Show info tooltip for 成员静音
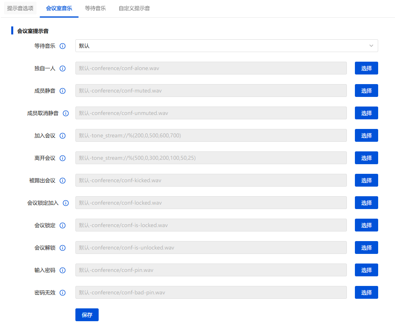Viewport: 395px width, 332px height. 63,91
